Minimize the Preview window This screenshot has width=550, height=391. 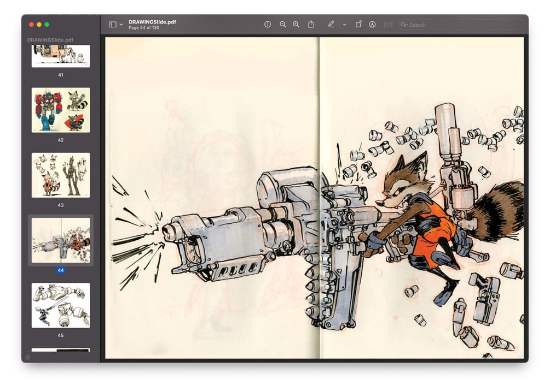(x=39, y=25)
